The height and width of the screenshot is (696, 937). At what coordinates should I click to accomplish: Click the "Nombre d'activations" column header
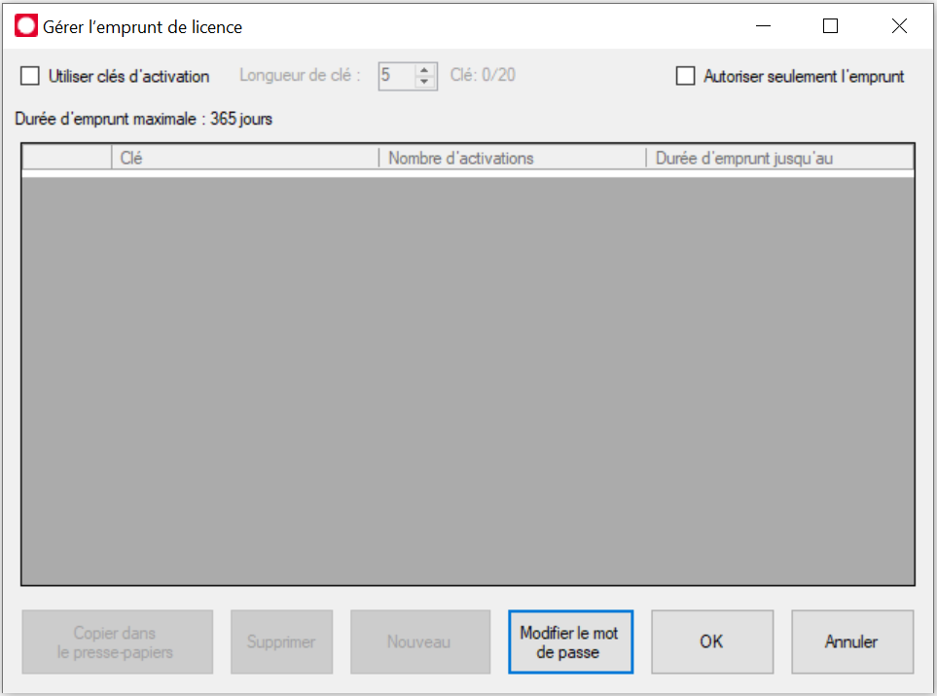[511, 158]
